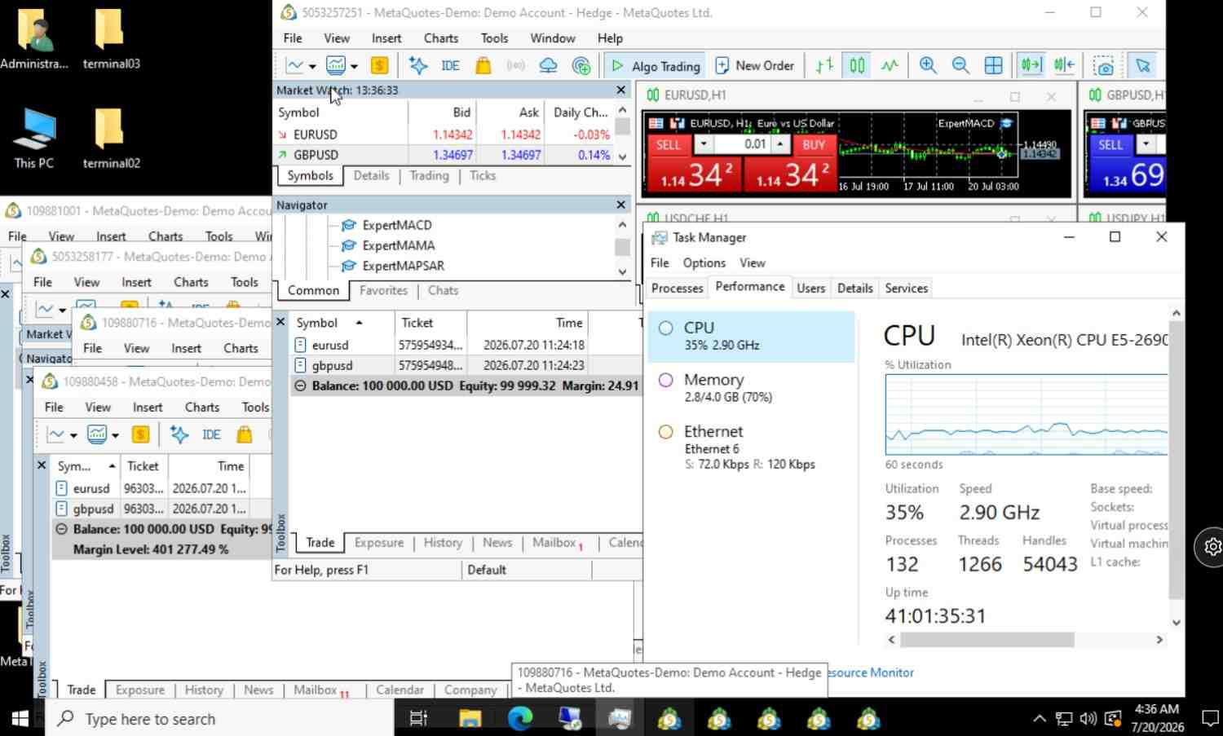Open Resource Monitor link in Task Manager
Screen dimensions: 1223x736
(x=871, y=672)
